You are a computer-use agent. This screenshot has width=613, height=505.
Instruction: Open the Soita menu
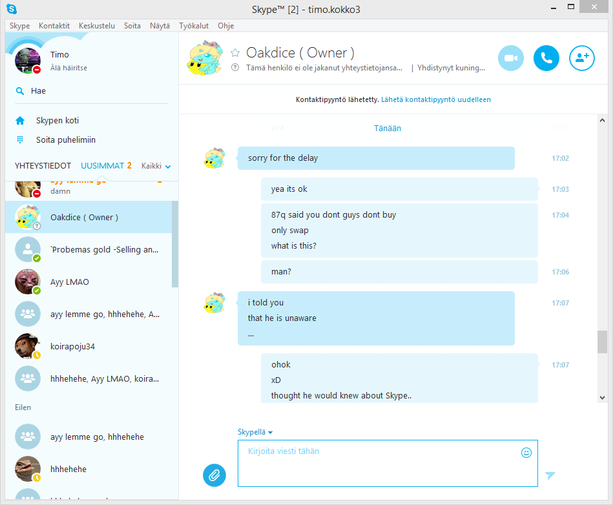tap(132, 26)
